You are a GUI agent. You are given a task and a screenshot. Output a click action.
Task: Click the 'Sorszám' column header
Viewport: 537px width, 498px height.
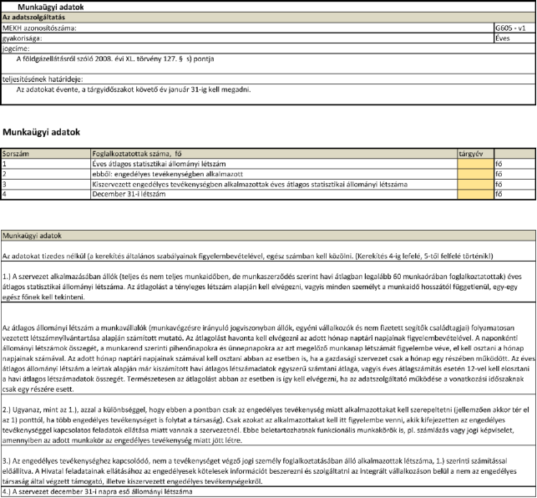coord(46,154)
